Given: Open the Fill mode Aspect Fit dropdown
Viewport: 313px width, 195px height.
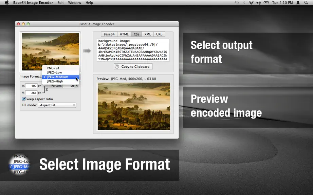Looking at the screenshot, I should point(57,105).
